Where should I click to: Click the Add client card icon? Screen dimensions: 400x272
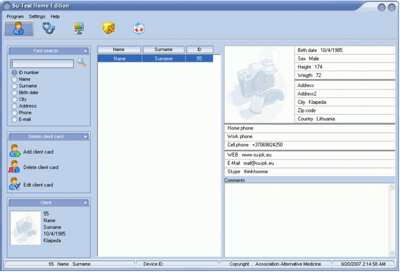pyautogui.click(x=15, y=151)
